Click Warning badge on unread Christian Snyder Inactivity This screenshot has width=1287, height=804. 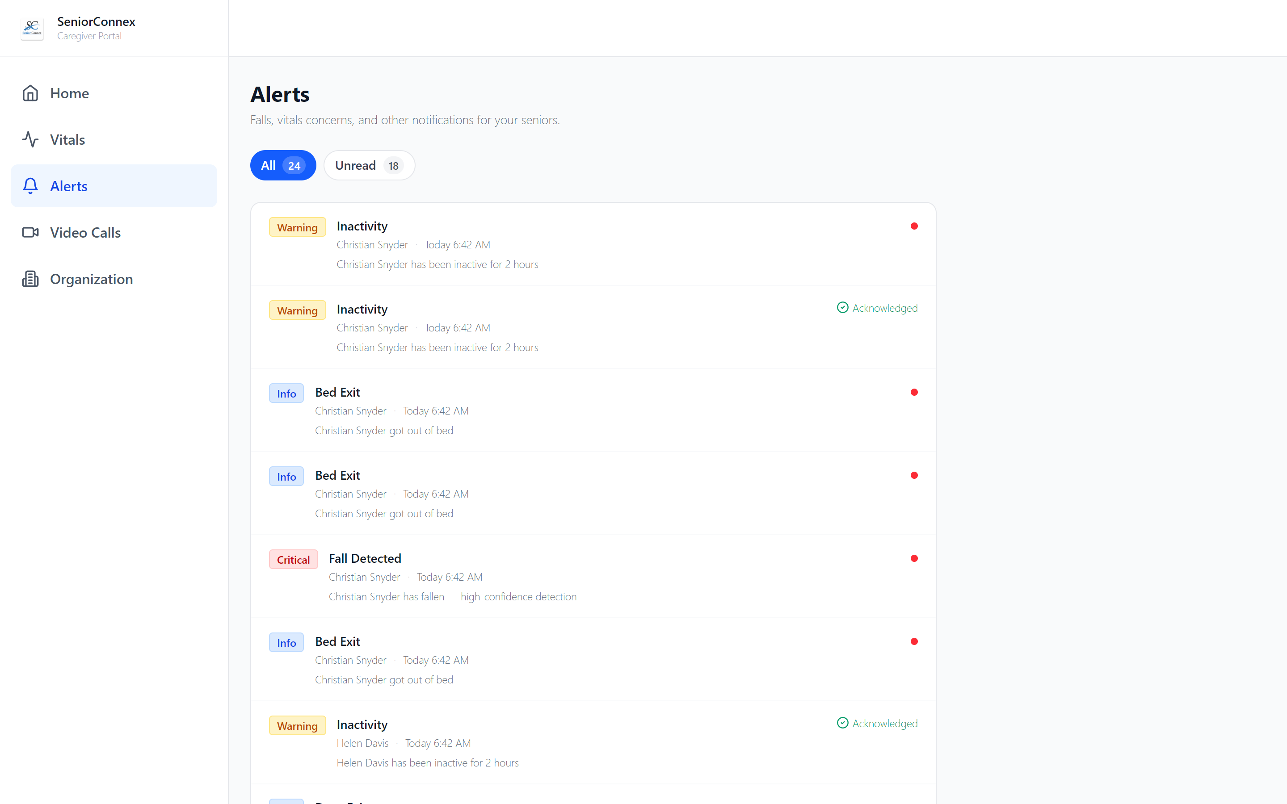pos(297,227)
